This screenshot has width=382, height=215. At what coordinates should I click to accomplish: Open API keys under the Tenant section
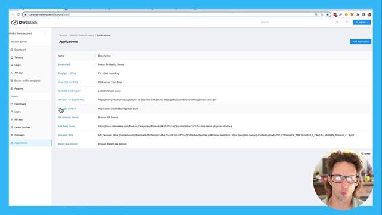click(19, 119)
